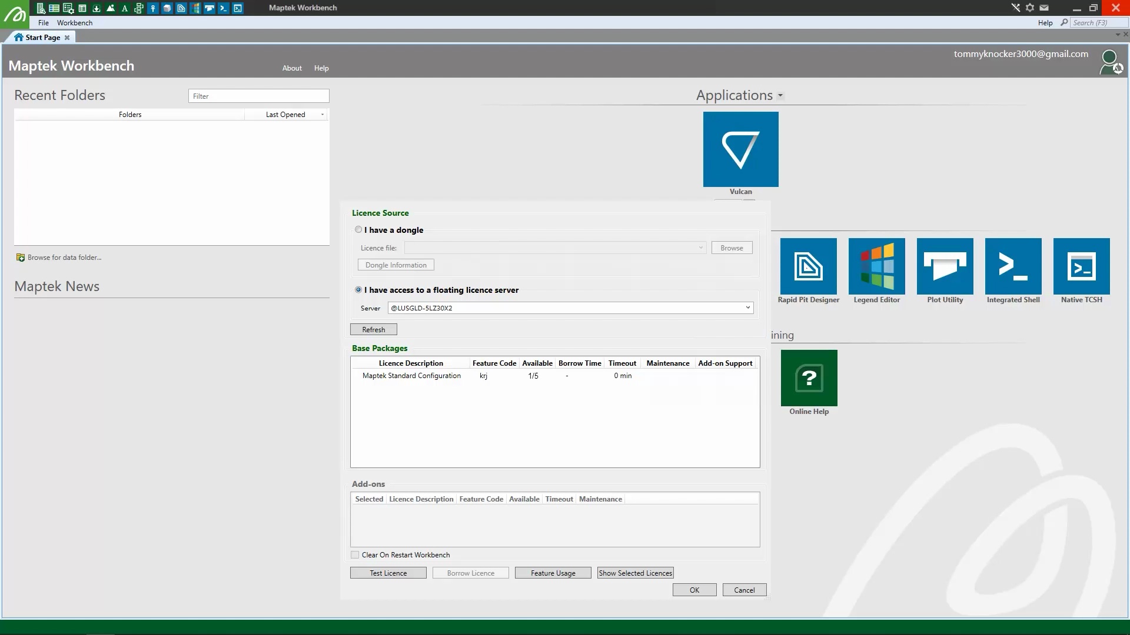Viewport: 1130px width, 635px height.
Task: Expand the Licence file dropdown
Action: 700,248
